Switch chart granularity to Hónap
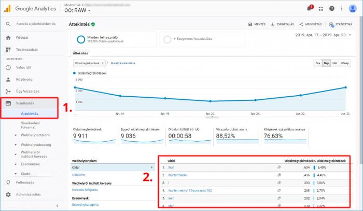363x211 pixels. [344, 63]
